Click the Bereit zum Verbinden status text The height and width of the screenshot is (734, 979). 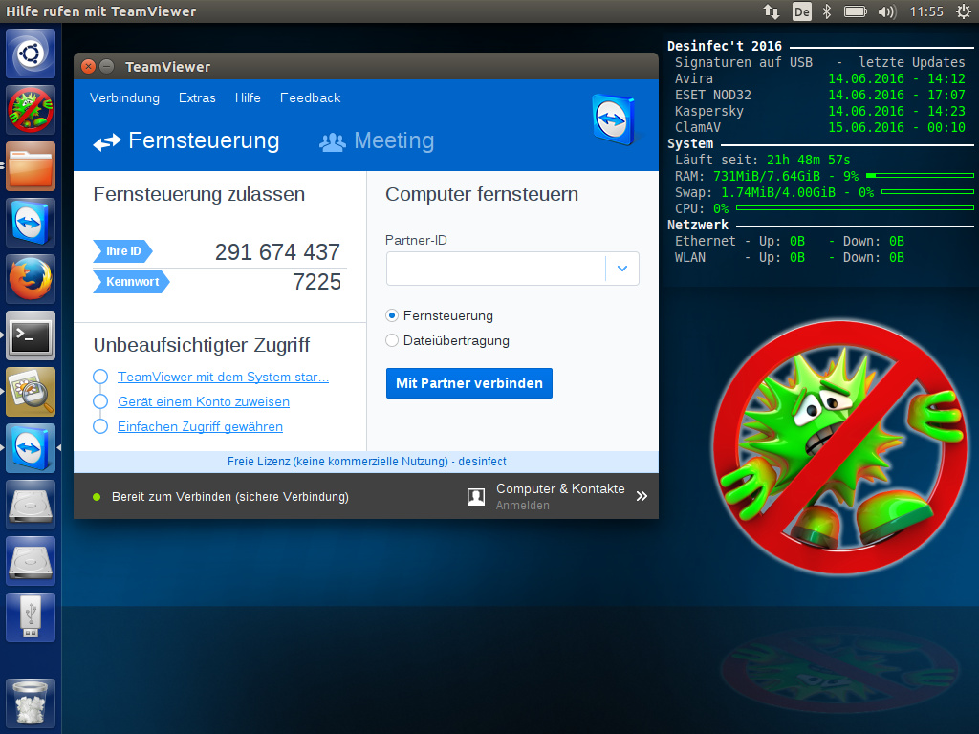tap(229, 497)
